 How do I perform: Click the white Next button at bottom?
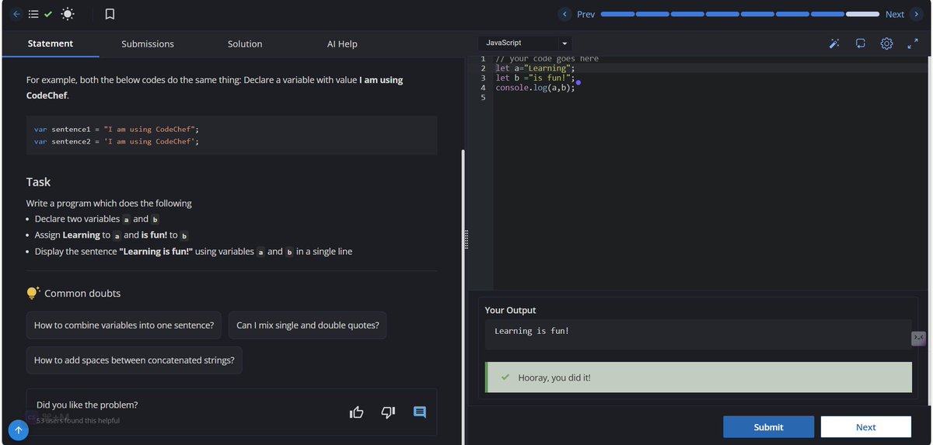point(865,427)
